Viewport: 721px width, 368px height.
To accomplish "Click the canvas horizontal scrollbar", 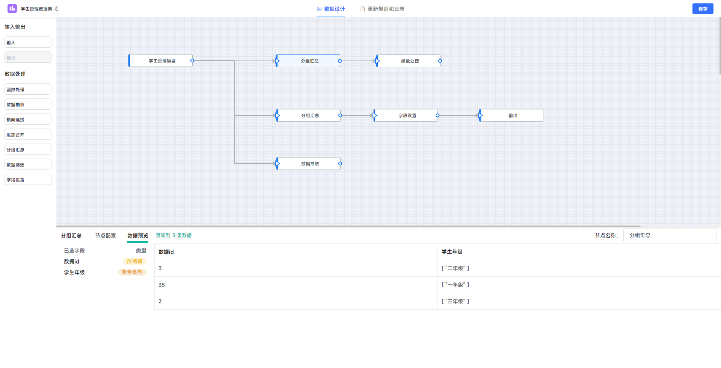I will tap(348, 226).
